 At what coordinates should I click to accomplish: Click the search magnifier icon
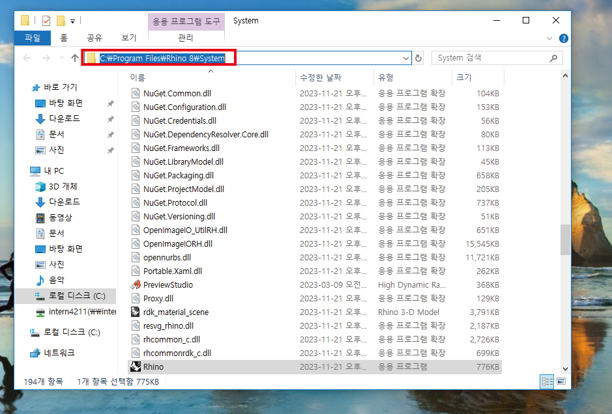pos(553,58)
